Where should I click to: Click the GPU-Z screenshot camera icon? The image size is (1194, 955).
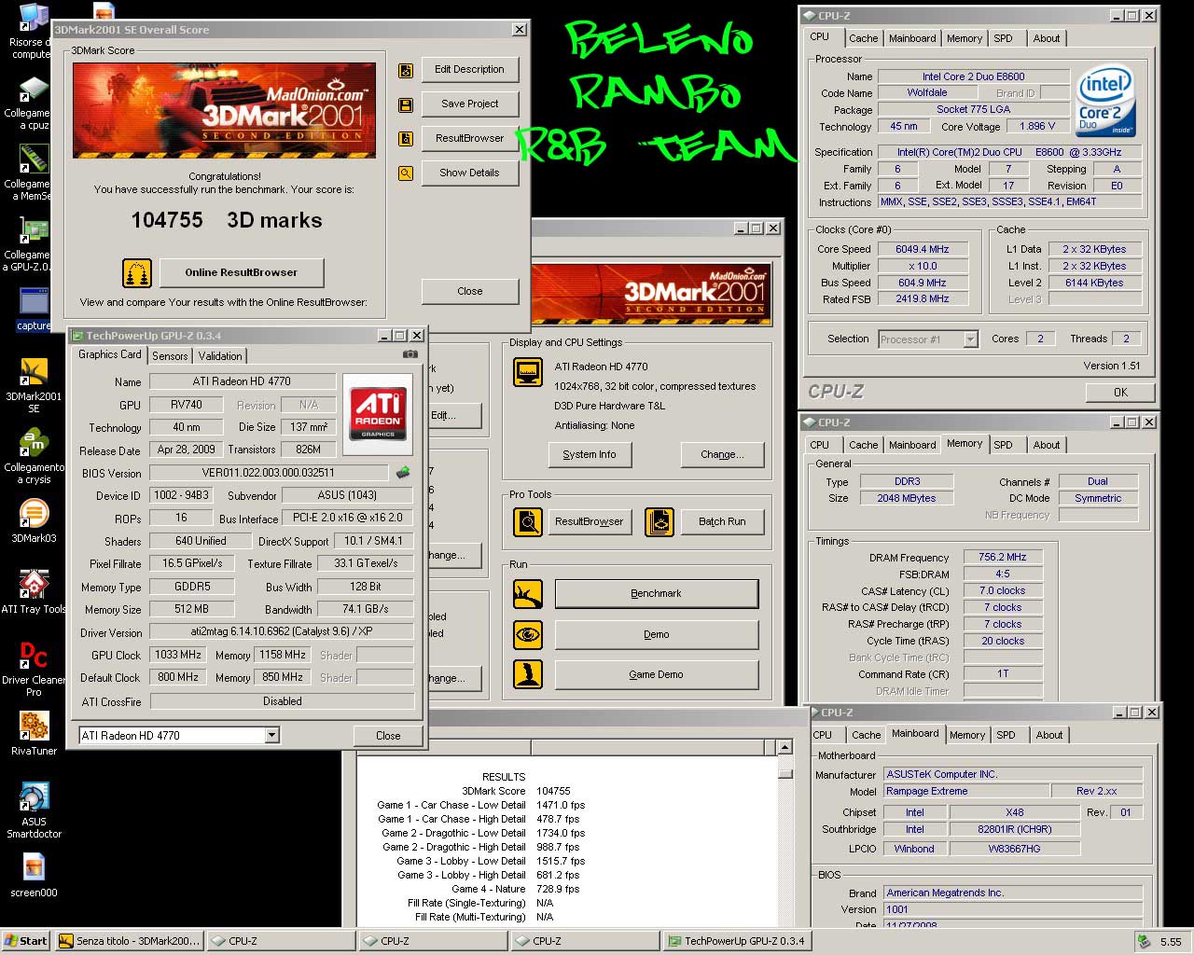410,354
